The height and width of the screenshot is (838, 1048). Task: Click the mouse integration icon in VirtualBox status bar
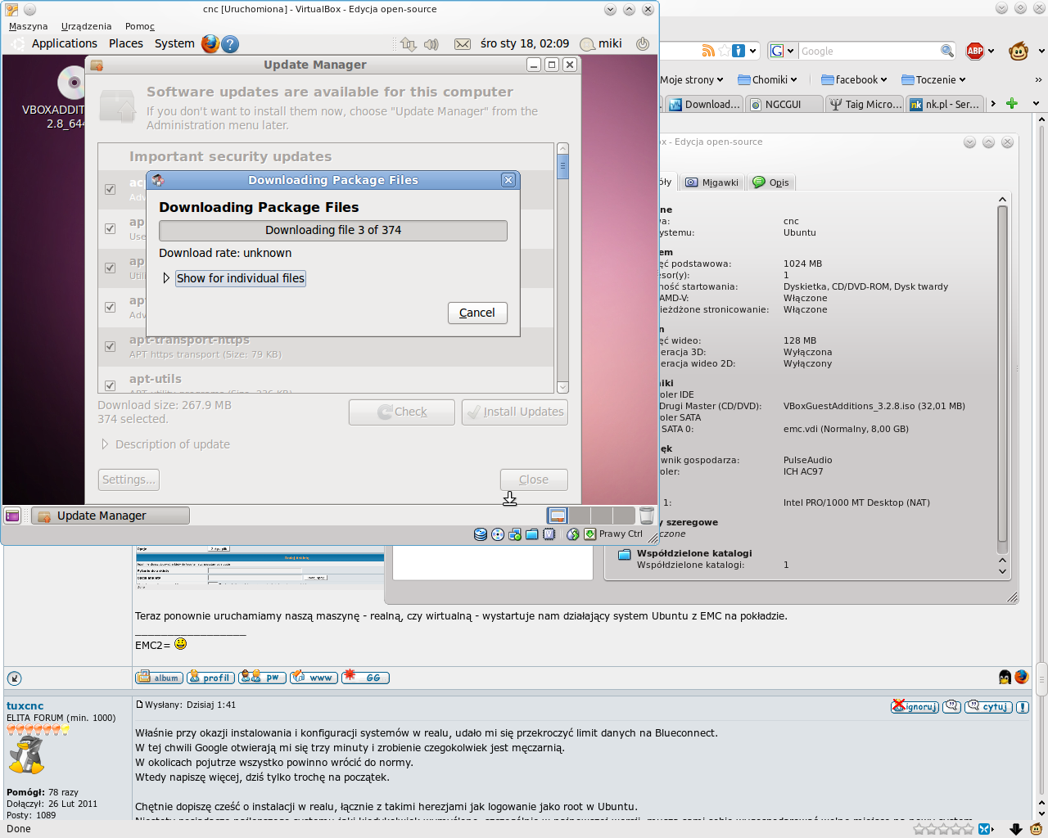[573, 534]
